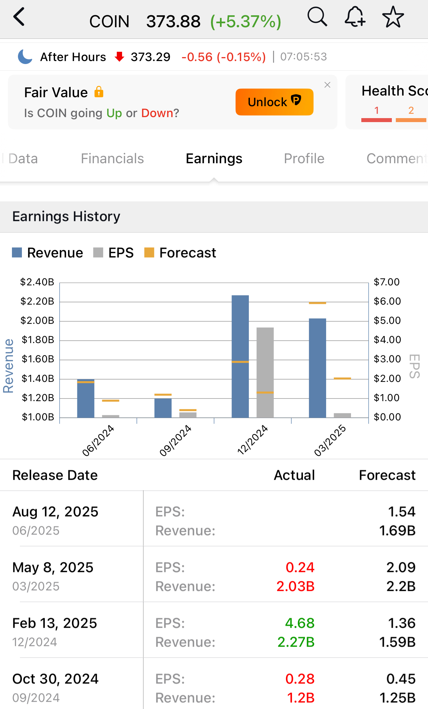Tap forecast EPS value 1.54
The width and height of the screenshot is (428, 709).
[402, 512]
